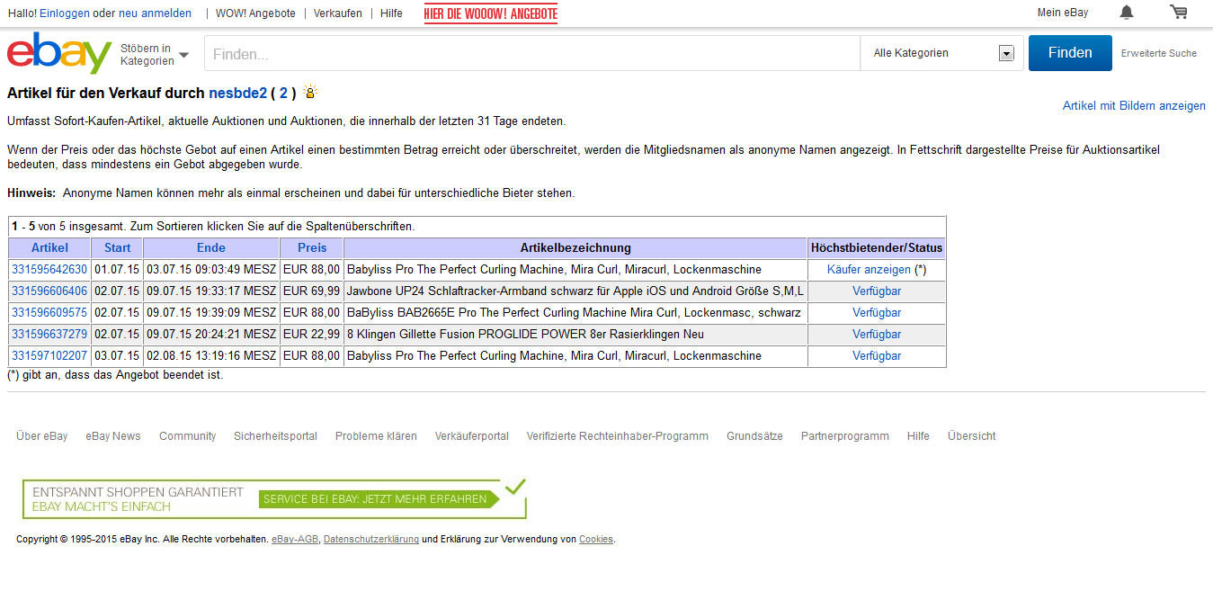Open Partnerprogramm footer link
The width and height of the screenshot is (1213, 591).
pyautogui.click(x=845, y=436)
